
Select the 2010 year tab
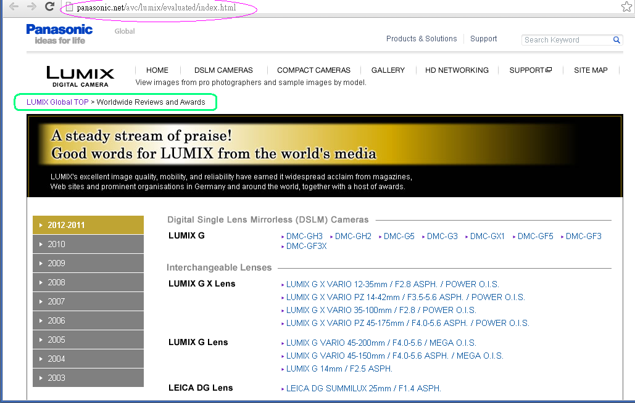click(88, 244)
